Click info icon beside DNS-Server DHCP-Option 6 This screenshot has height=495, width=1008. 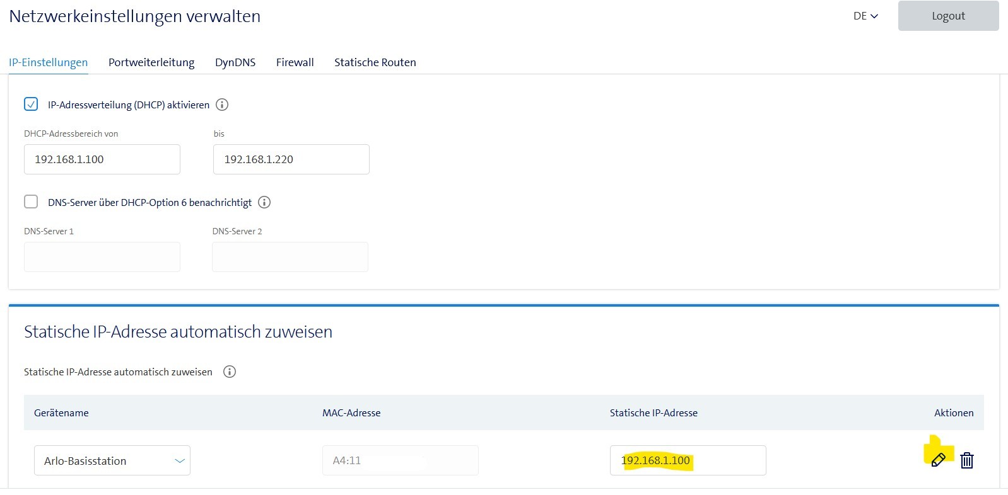click(265, 203)
